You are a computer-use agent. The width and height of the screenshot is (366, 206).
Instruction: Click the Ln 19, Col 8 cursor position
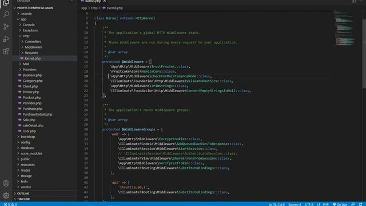click(277, 204)
